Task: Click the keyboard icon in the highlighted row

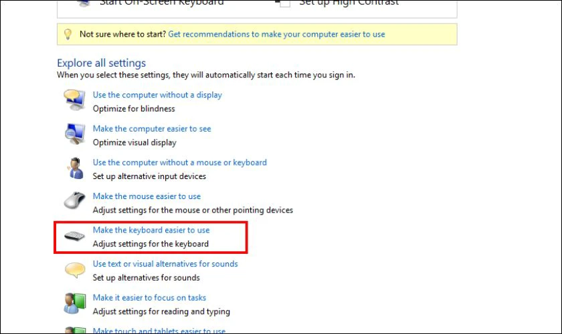Action: tap(74, 236)
